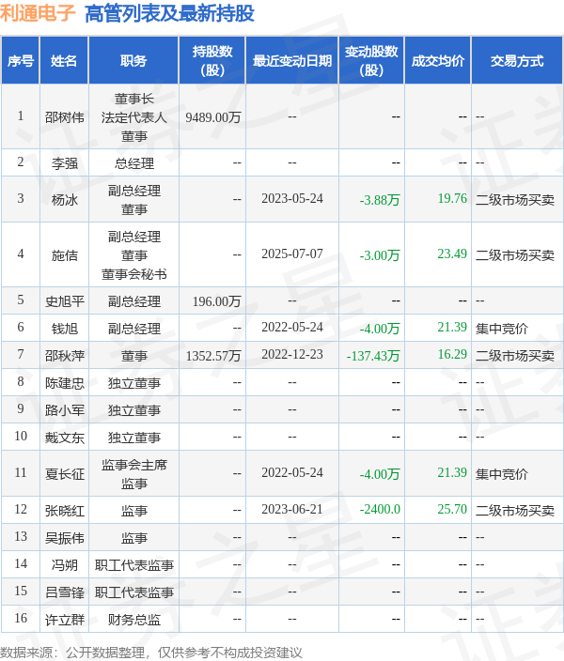
Task: Click 监事会主席 in 夏长征's row
Action: click(134, 465)
